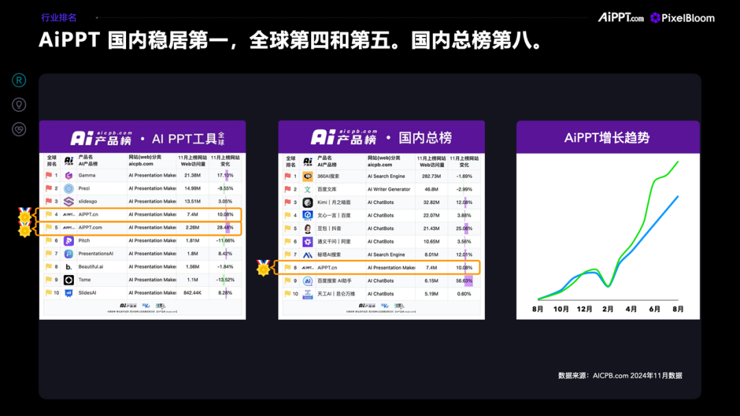This screenshot has width=740, height=416.
Task: Click 百度搜索 AI助手's growth value 56.63%
Action: 464,281
